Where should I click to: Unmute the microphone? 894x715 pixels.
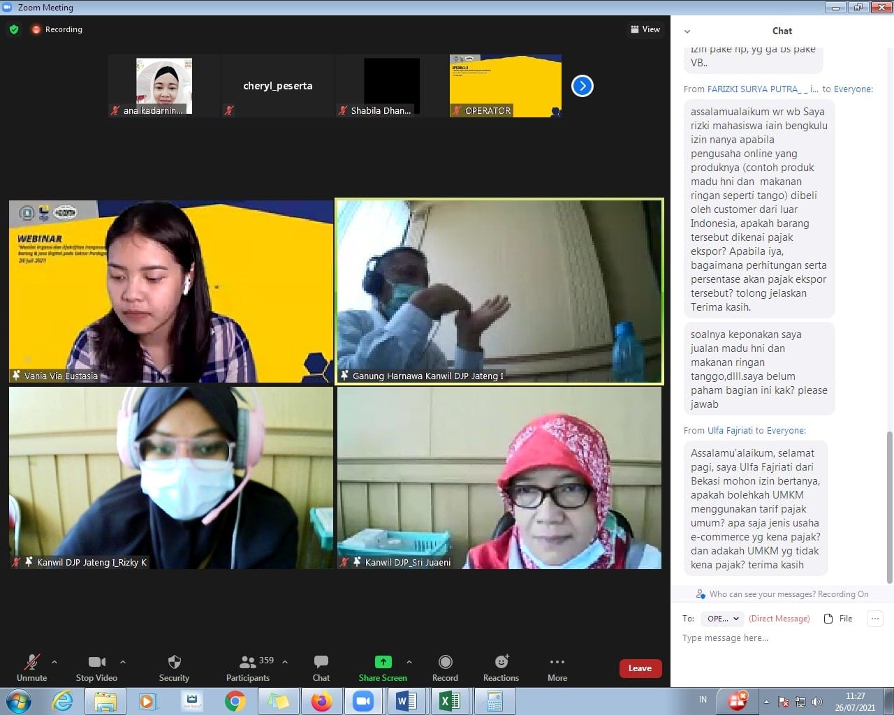point(31,667)
